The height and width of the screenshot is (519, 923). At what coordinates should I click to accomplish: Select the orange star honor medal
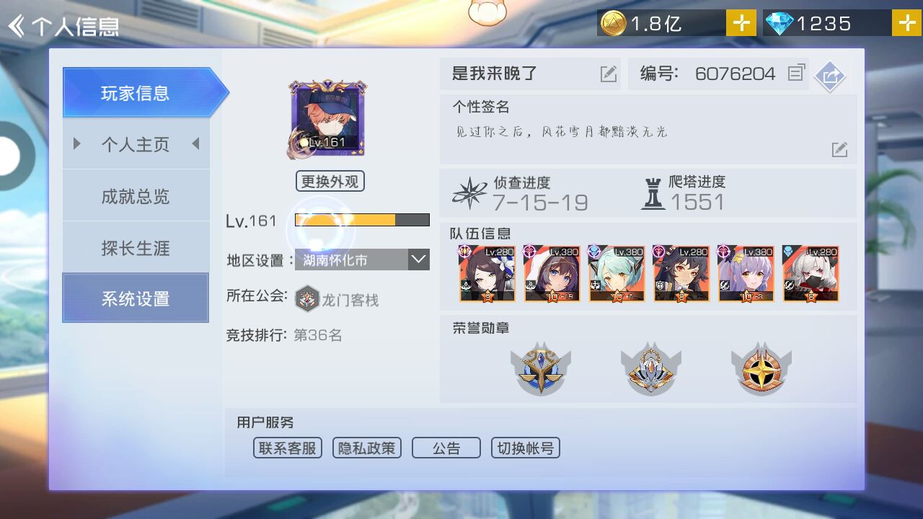pos(761,368)
